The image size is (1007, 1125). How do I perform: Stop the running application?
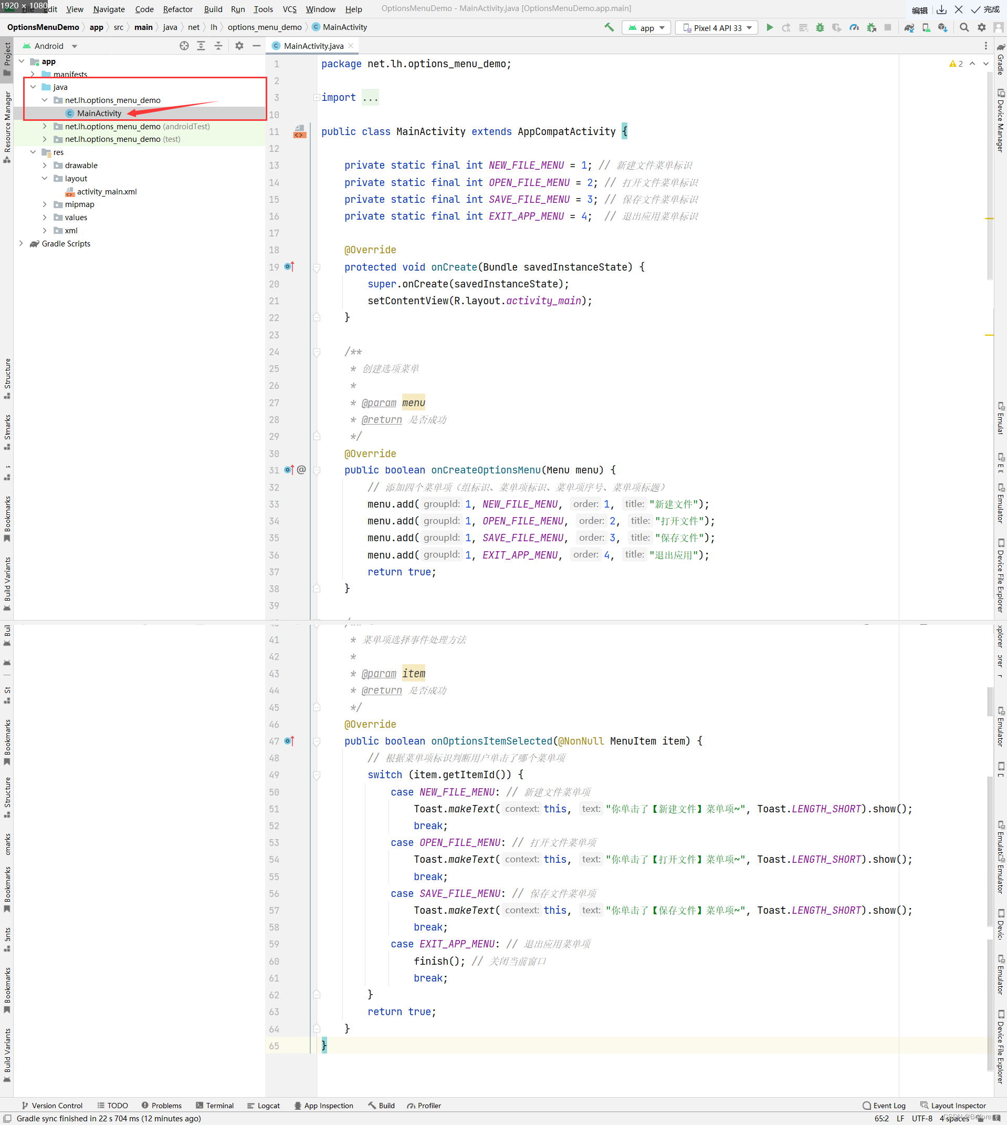[888, 28]
